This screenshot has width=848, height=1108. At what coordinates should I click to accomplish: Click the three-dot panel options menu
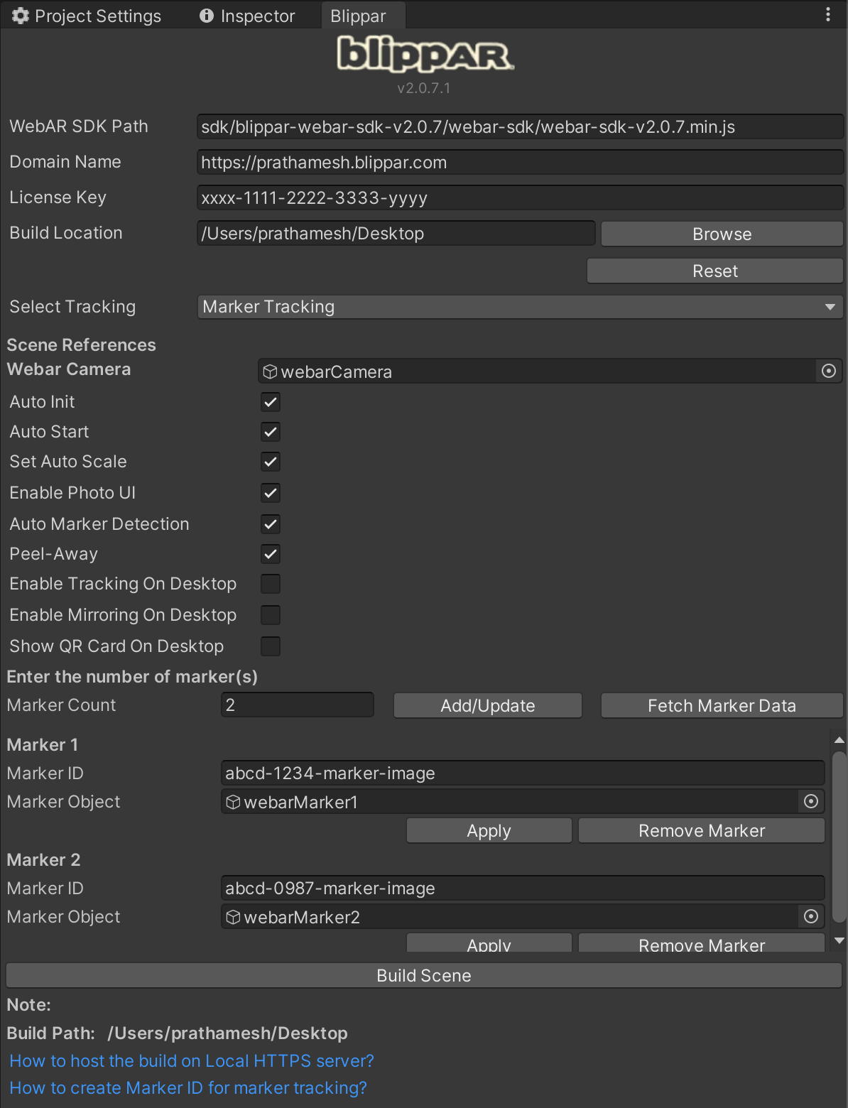(x=828, y=15)
